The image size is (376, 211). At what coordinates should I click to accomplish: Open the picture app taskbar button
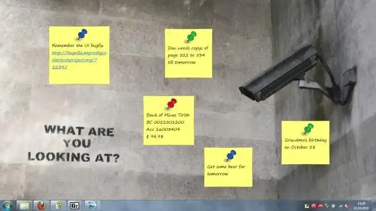coord(92,206)
